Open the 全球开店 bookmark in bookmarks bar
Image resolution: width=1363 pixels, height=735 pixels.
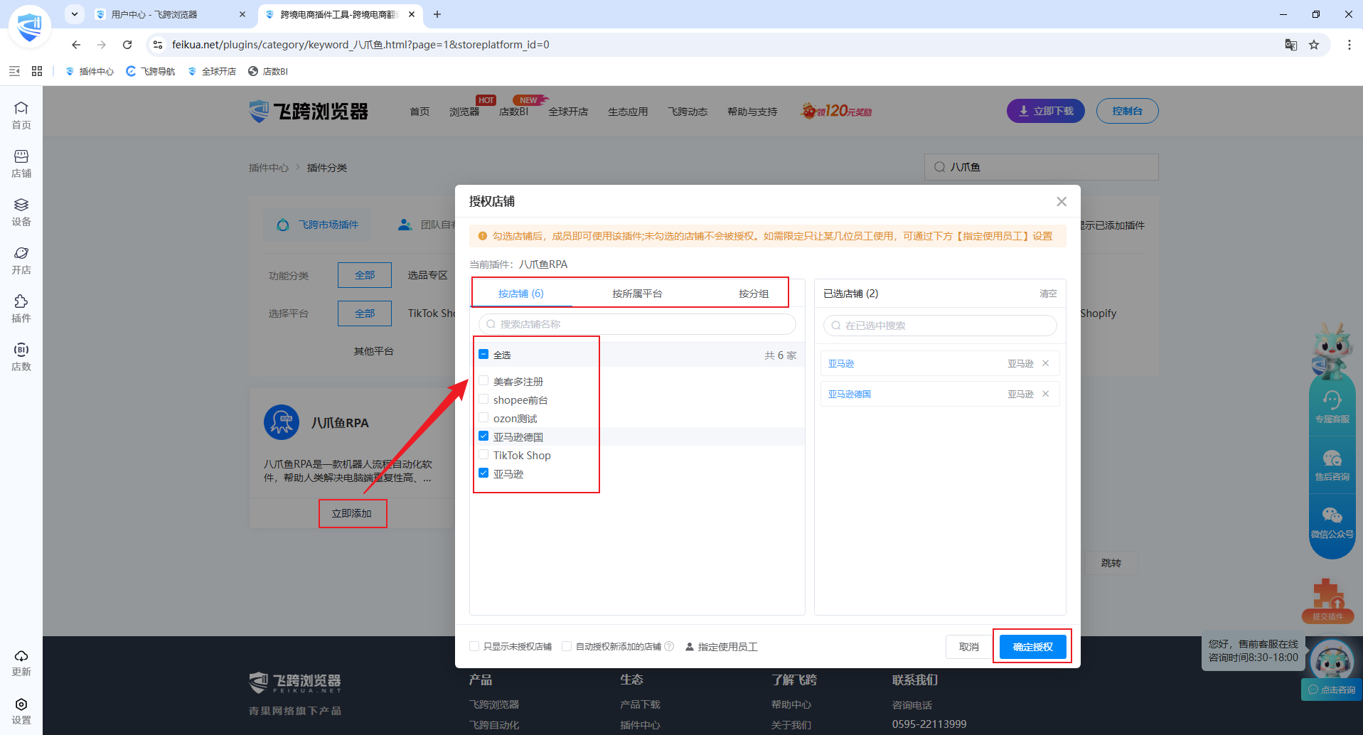[x=212, y=71]
